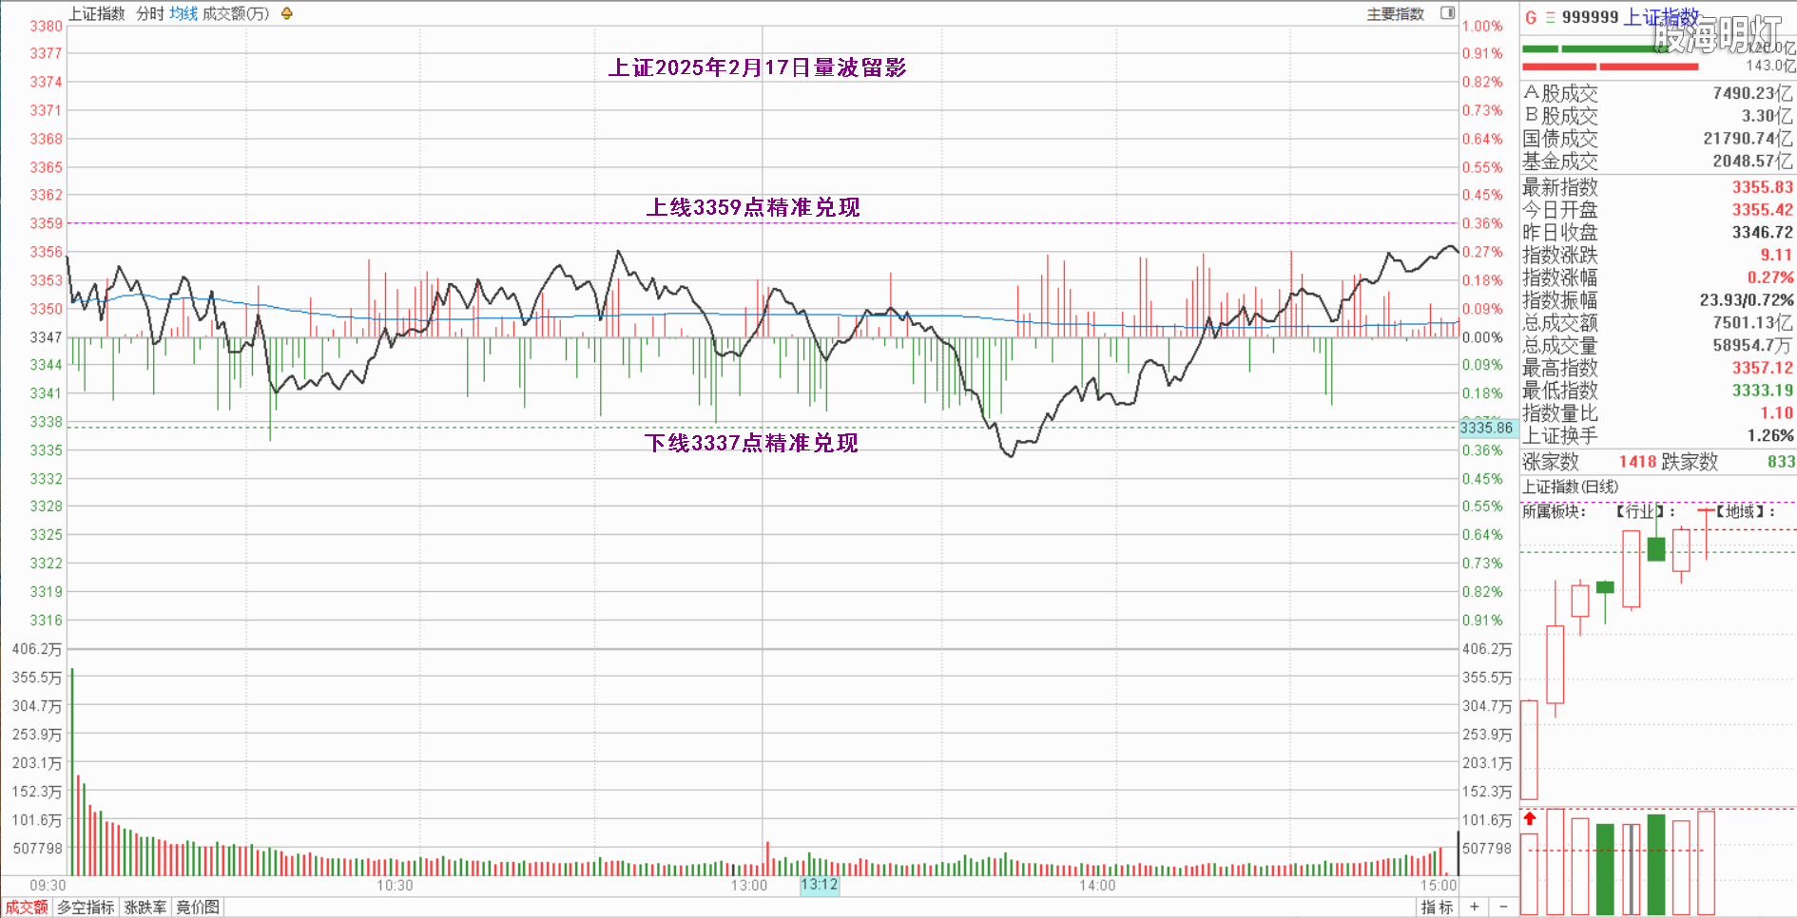Click the 999999 stock code
The image size is (1797, 918).
[1590, 17]
